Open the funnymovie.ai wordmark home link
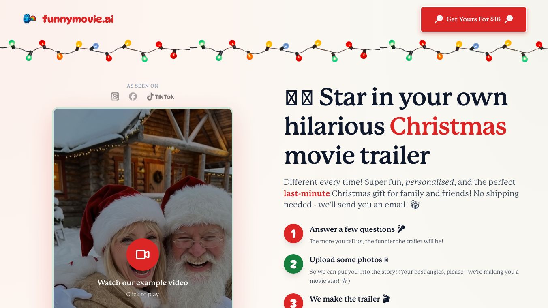 tap(78, 19)
